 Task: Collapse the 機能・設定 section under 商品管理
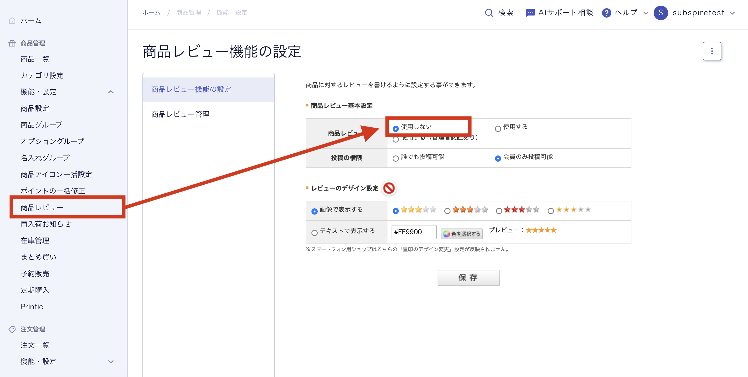(111, 92)
